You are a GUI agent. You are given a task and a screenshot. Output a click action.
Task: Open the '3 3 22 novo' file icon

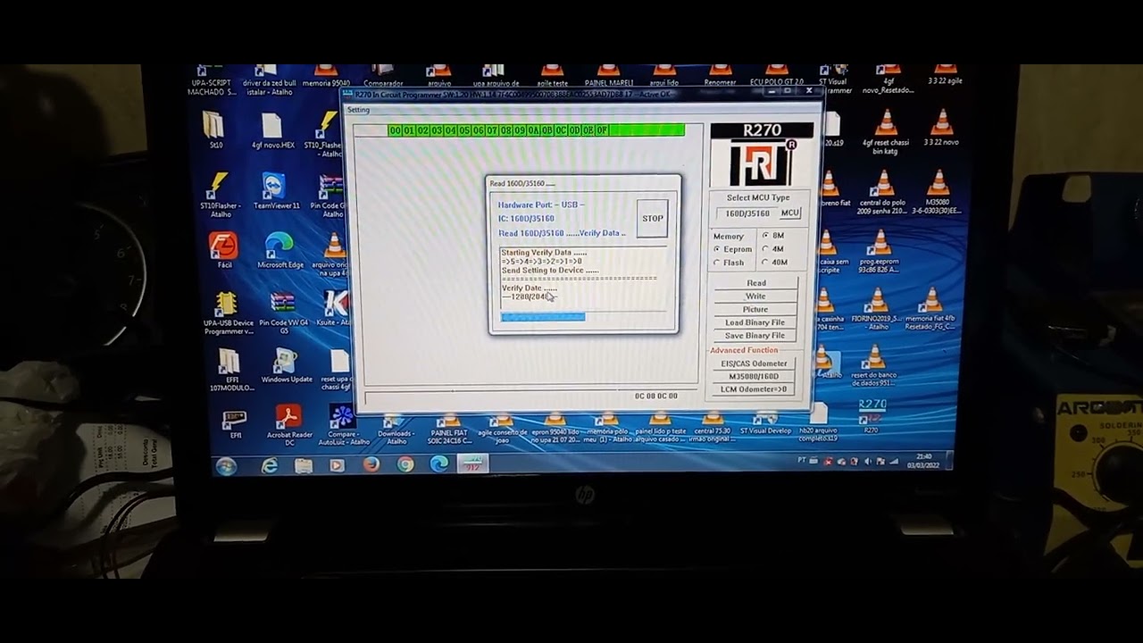[941, 123]
